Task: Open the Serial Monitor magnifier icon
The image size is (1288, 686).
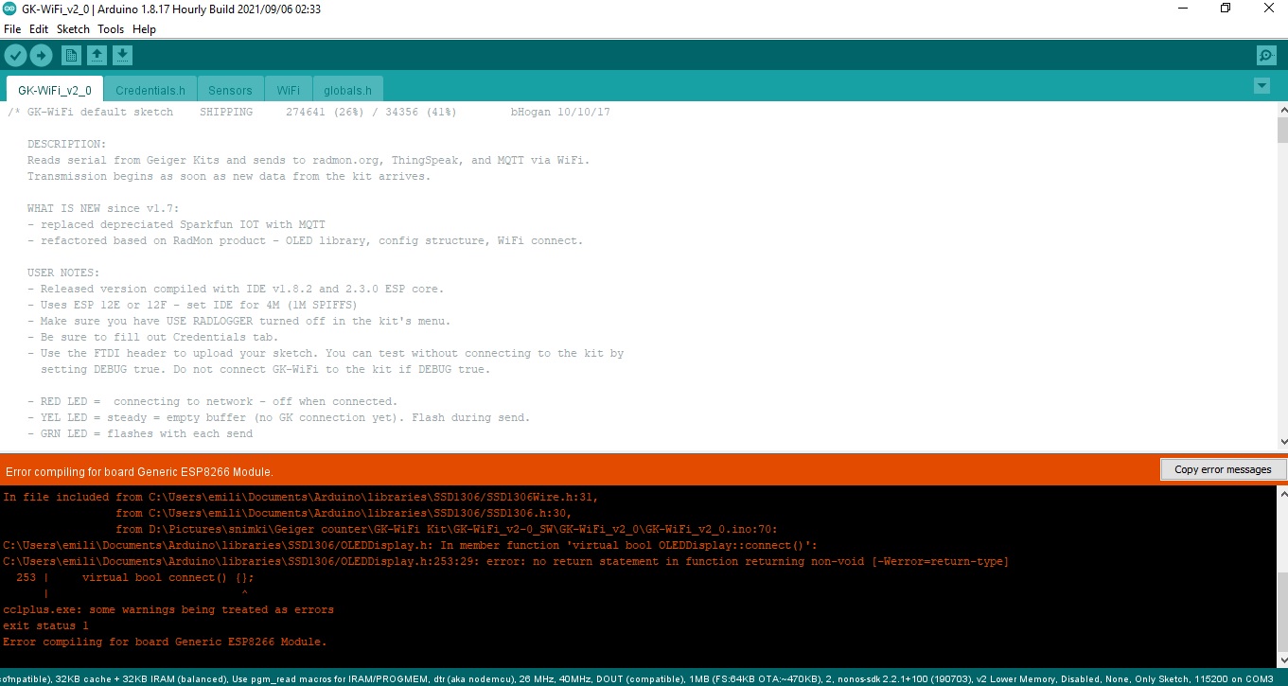Action: click(1265, 56)
